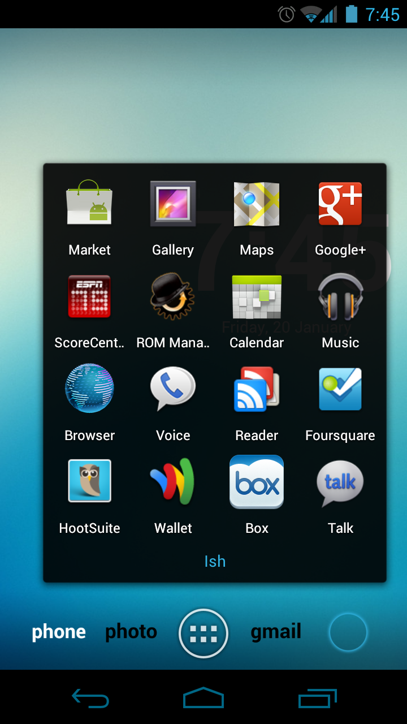Open the Box app
The image size is (407, 724).
coord(257,481)
